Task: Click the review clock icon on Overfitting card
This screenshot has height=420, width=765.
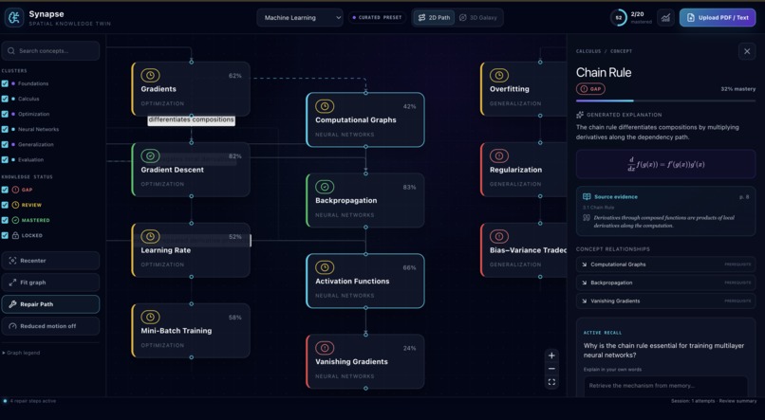Action: [x=499, y=75]
